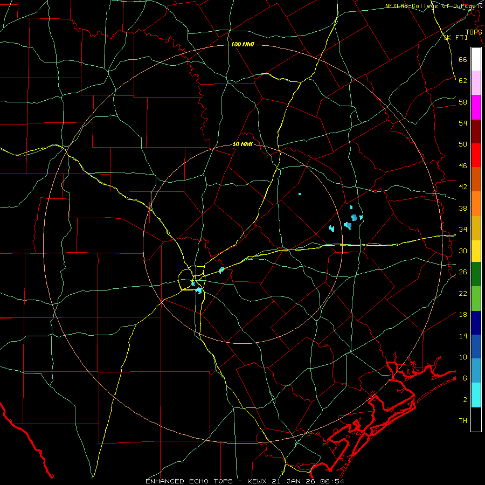Click the gold legend swatch near 34
Viewport: 485px width, 485px height.
coord(476,228)
